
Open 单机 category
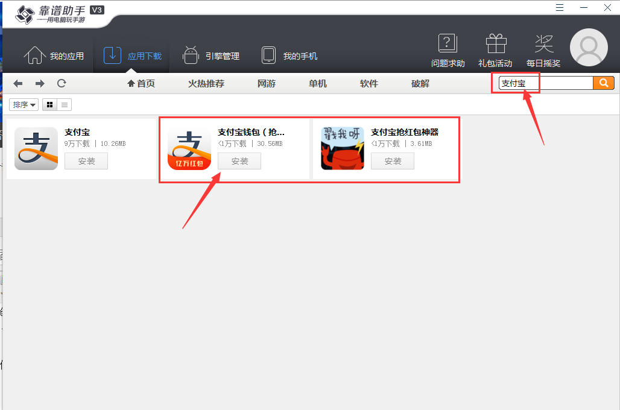coord(318,83)
